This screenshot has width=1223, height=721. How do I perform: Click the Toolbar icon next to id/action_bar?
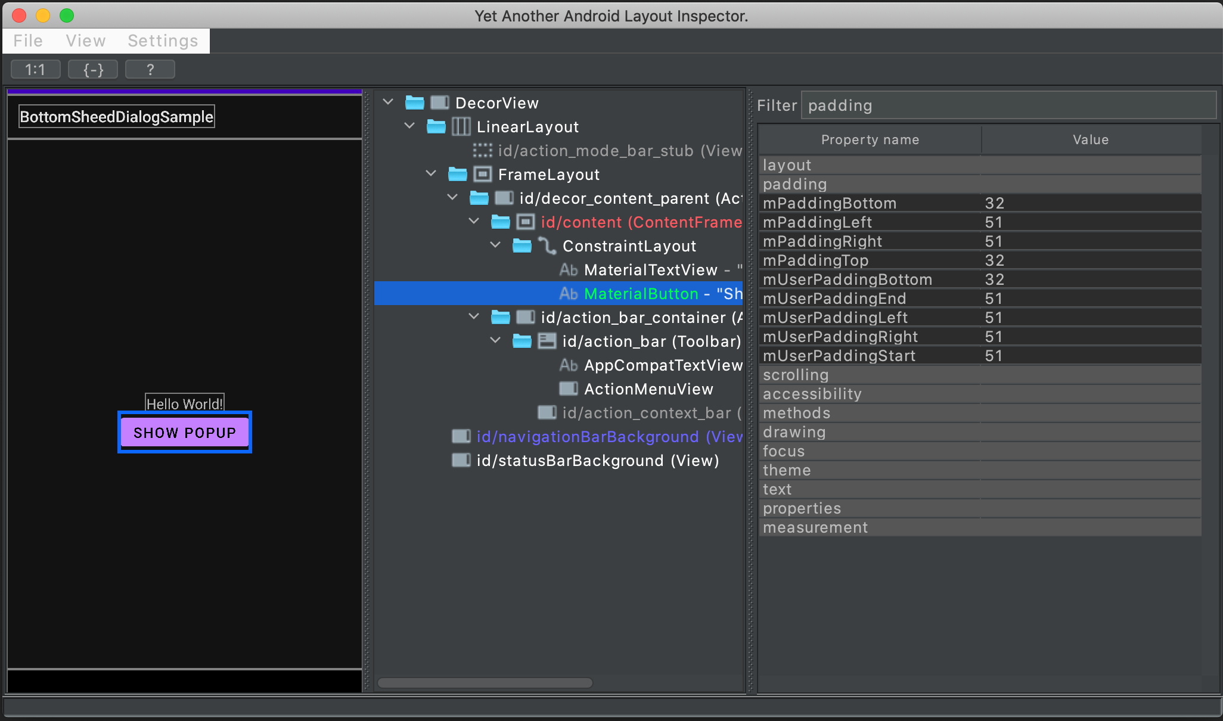point(547,341)
